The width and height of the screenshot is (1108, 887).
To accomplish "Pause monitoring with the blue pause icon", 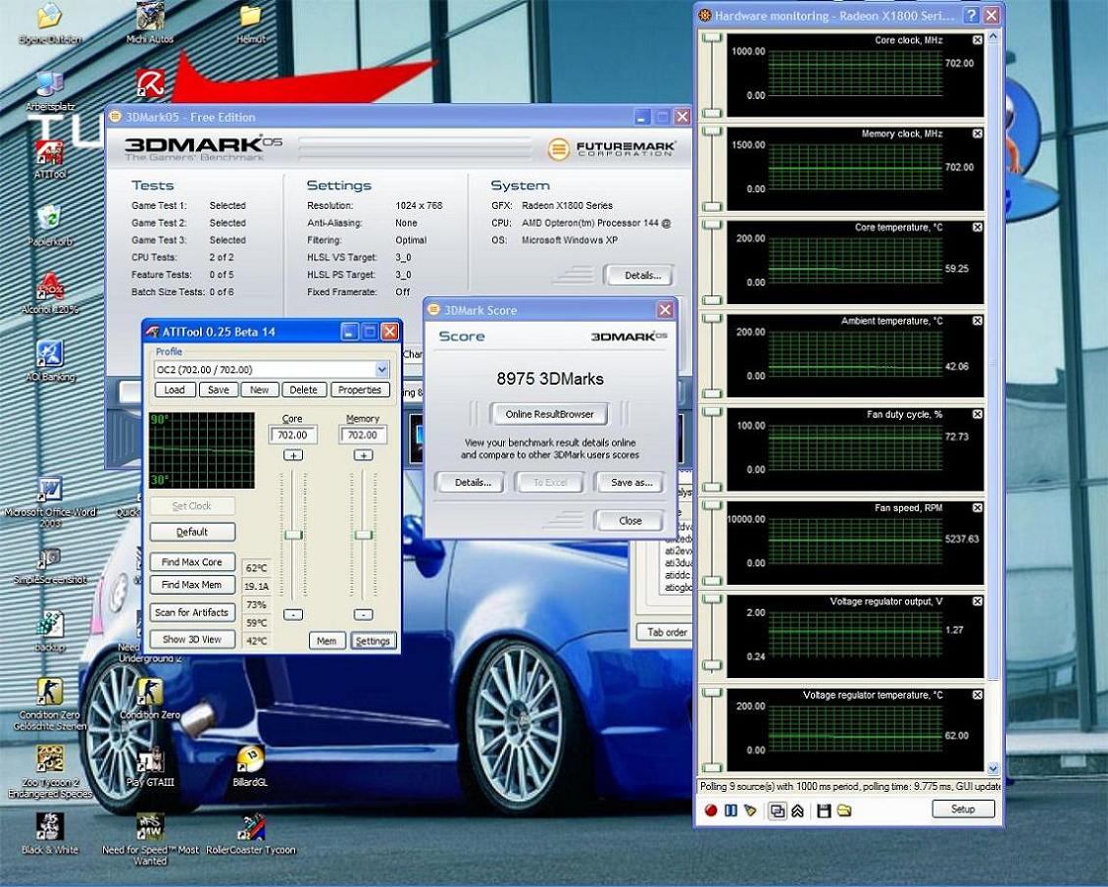I will click(x=730, y=810).
